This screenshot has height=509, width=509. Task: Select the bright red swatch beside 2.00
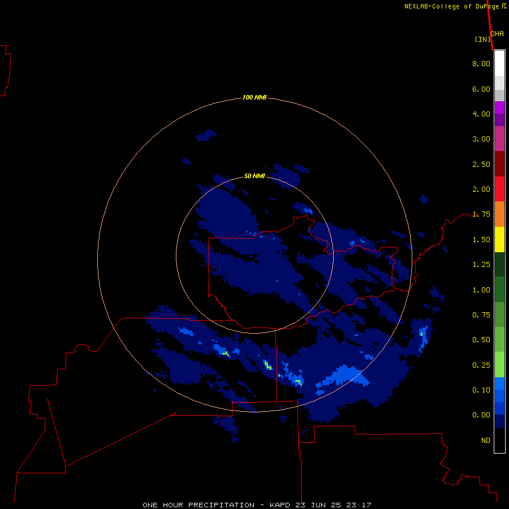(x=499, y=189)
